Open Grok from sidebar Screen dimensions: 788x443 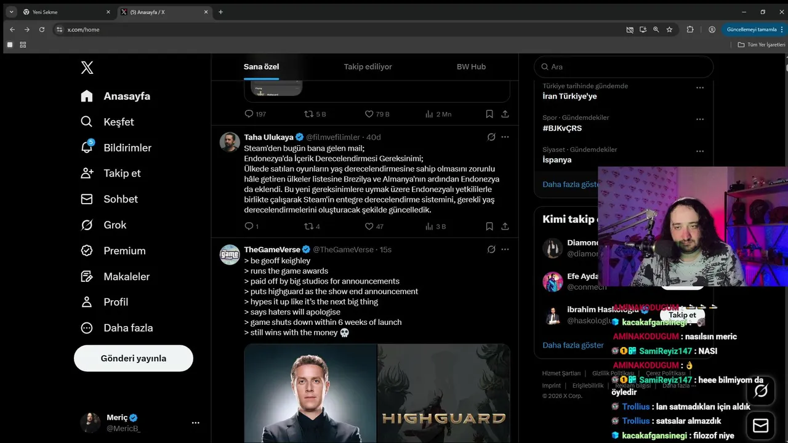click(x=103, y=225)
